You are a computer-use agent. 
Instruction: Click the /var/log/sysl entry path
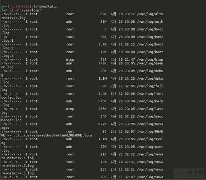coord(150,139)
